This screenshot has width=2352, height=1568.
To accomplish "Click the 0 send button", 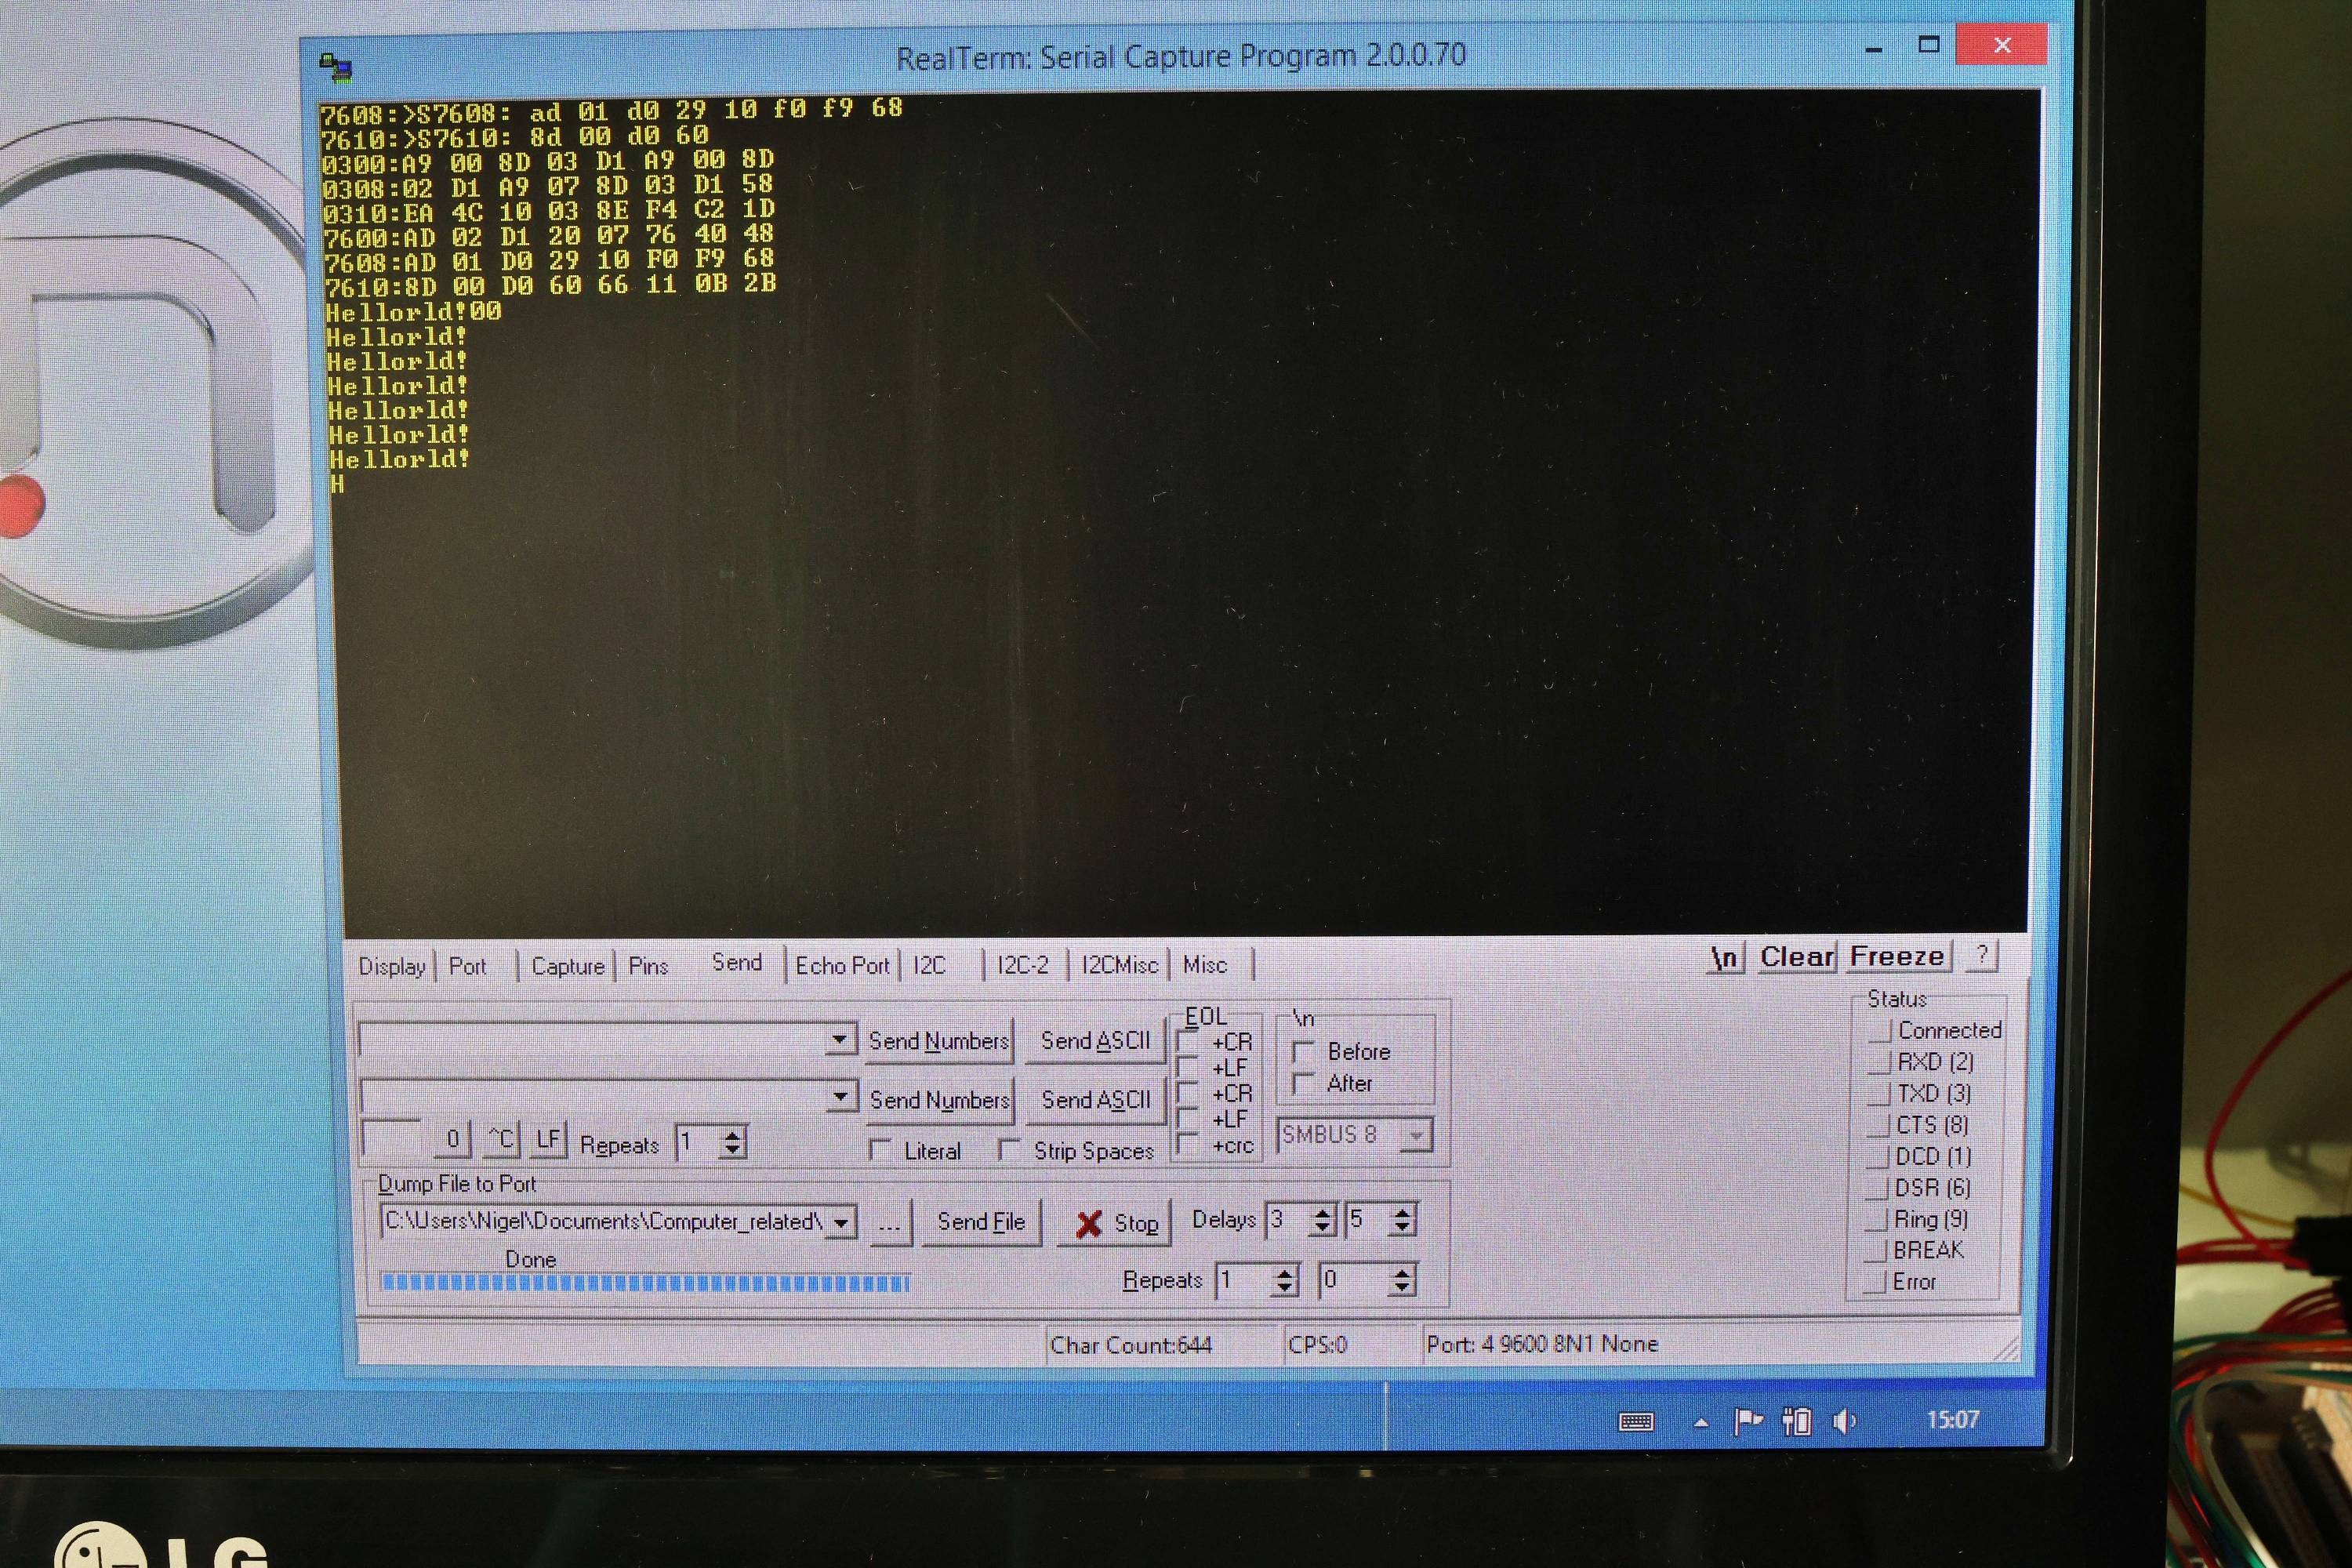I will tap(453, 1139).
